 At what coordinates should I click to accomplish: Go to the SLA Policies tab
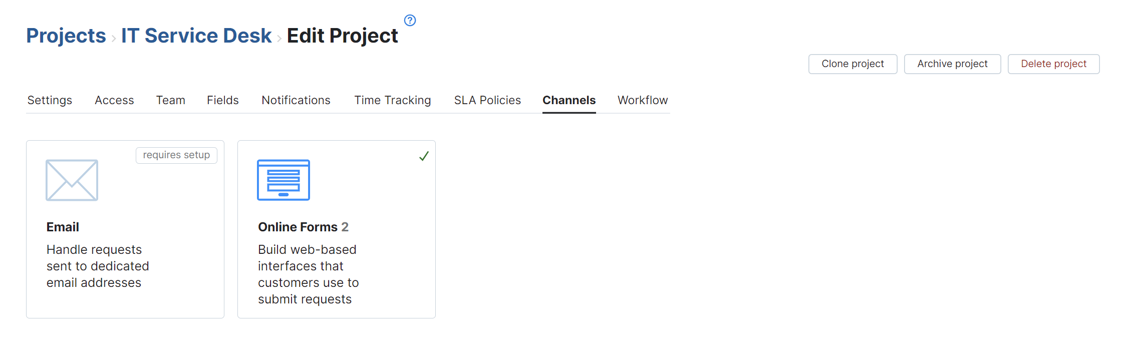click(x=487, y=100)
